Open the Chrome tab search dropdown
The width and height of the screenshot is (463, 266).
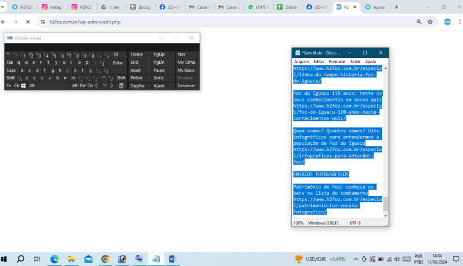pos(7,7)
